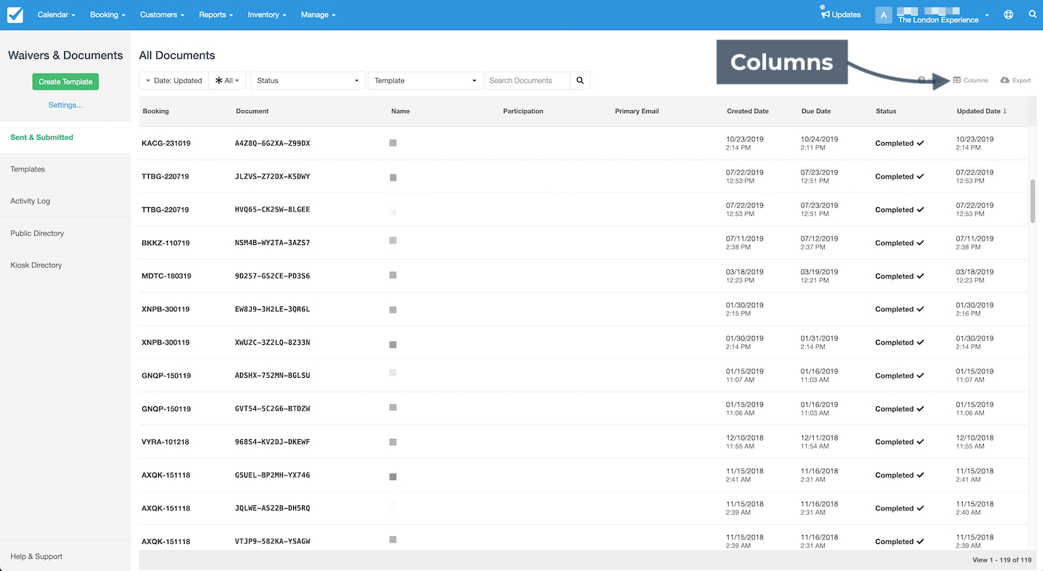
Task: Click the name icon in row EW8J9-3H2LE-3QR6L
Action: coord(393,310)
